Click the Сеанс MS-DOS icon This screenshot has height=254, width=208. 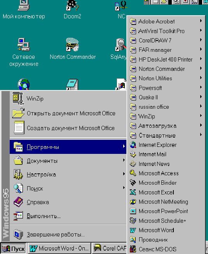[x=133, y=249]
